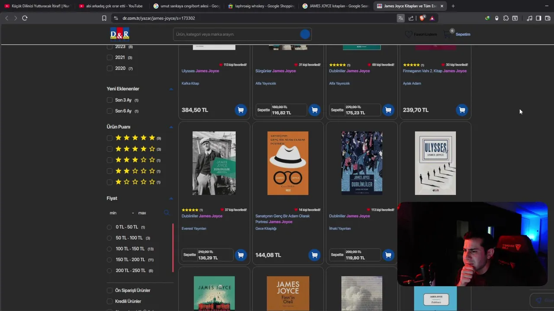Open browser extensions puzzle icon

(506, 18)
